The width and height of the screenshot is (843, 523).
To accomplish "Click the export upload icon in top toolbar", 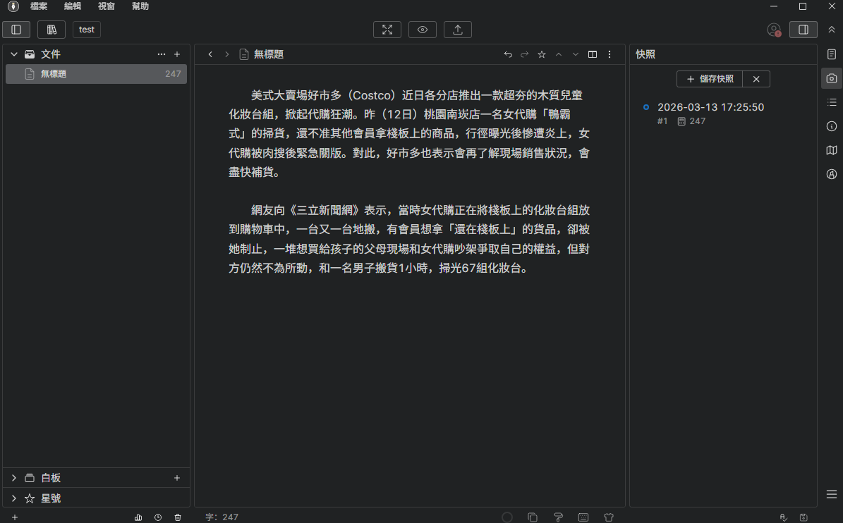I will click(457, 30).
